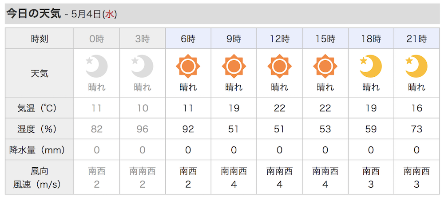The width and height of the screenshot is (444, 197).
Task: Select the sun icon under 6時
Action: (188, 67)
